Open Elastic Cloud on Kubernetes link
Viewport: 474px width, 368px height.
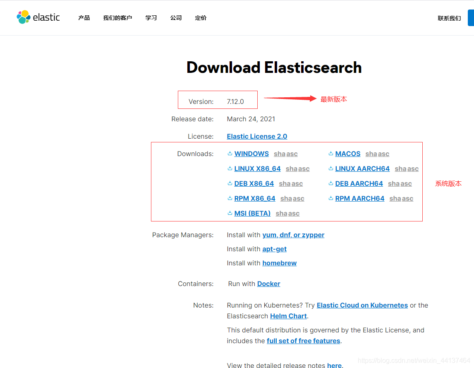[x=362, y=305]
